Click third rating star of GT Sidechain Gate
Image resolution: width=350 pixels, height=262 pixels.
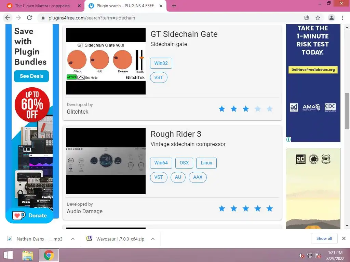pyautogui.click(x=245, y=109)
